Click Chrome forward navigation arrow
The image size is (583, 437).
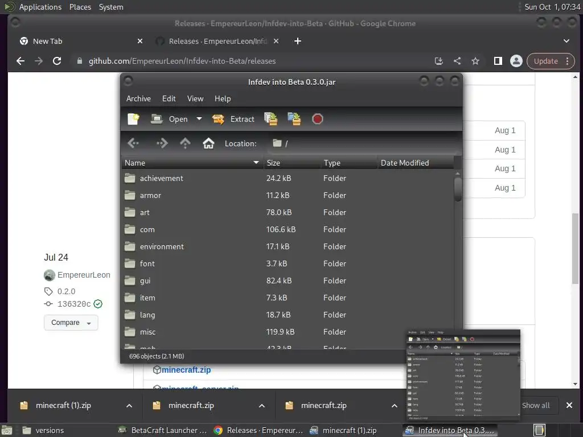[x=39, y=61]
